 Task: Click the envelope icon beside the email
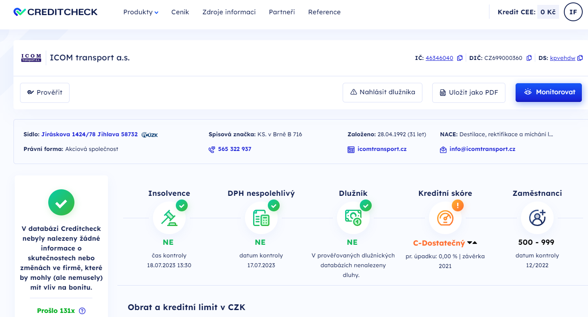click(x=443, y=150)
